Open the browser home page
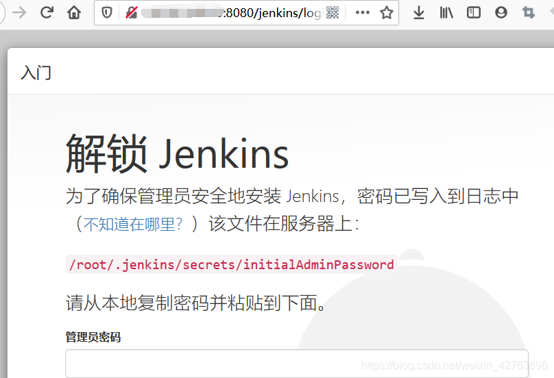 [74, 13]
